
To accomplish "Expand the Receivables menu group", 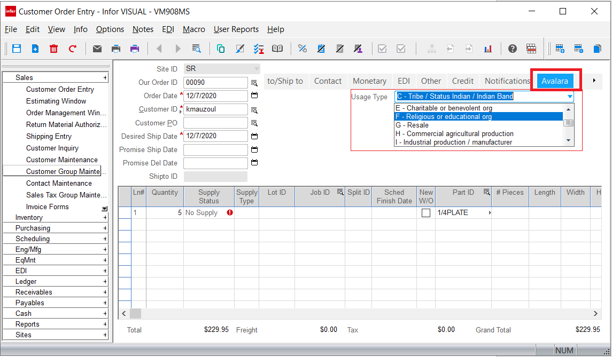I will coord(105,292).
